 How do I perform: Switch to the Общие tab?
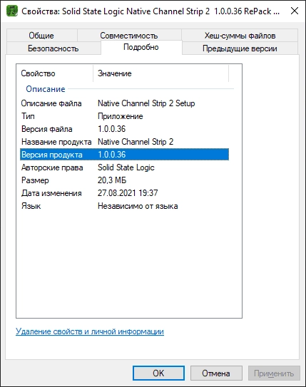41,36
